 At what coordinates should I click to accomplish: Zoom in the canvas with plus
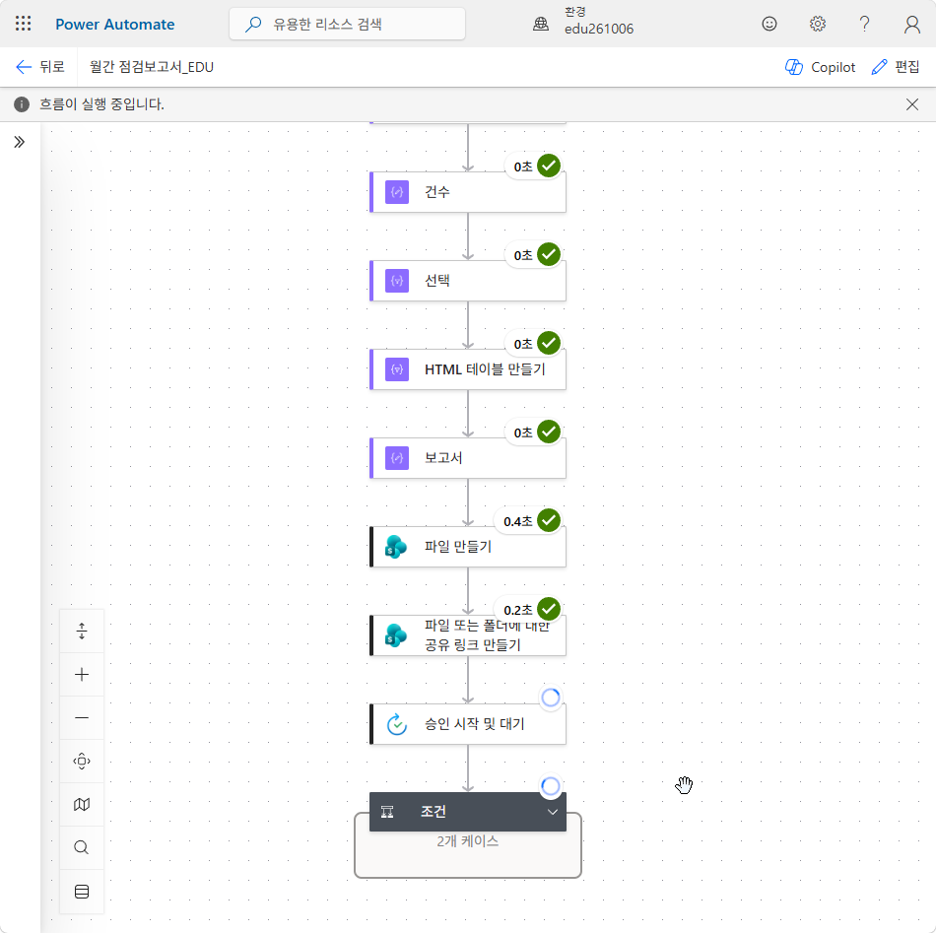click(x=82, y=675)
